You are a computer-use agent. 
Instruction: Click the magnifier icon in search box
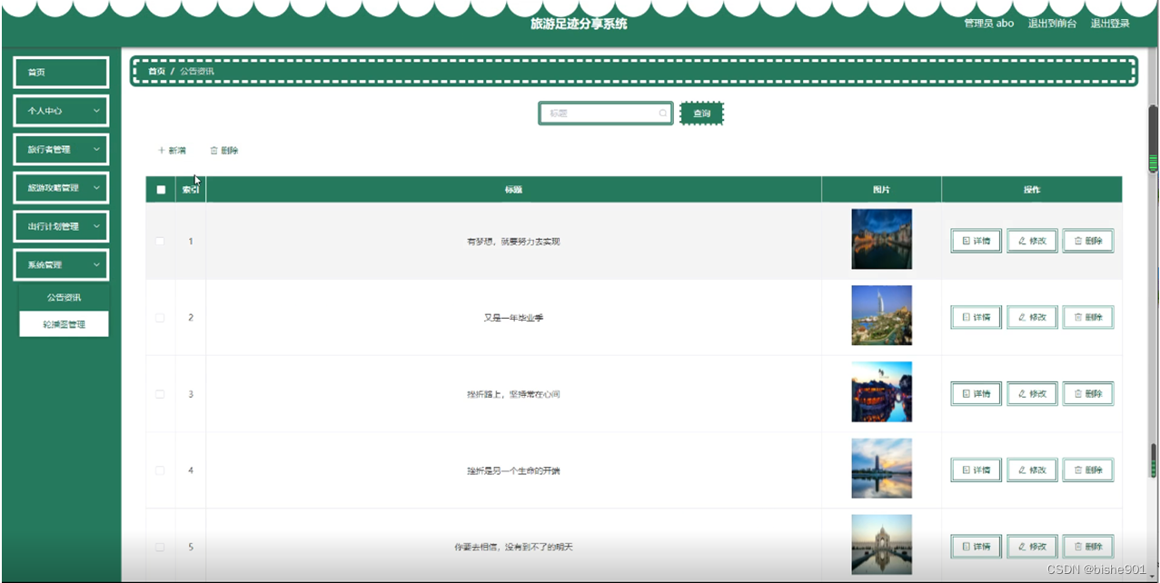coord(663,114)
